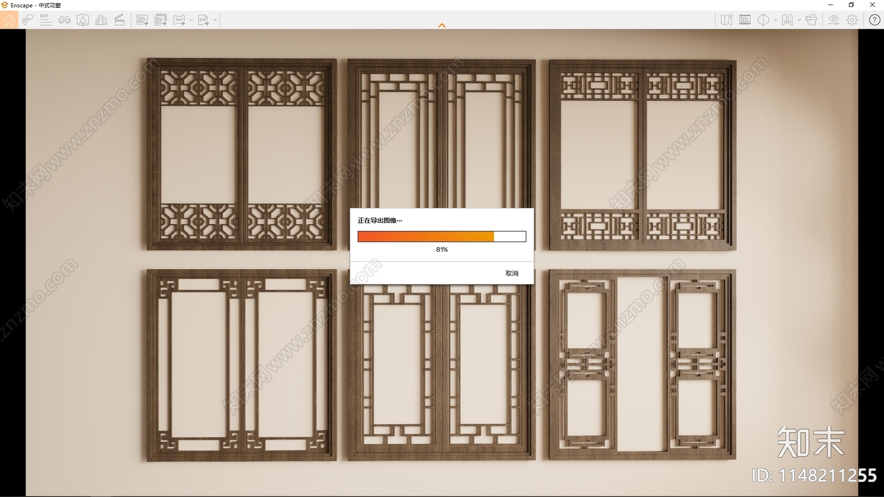This screenshot has width=884, height=497.
Task: Click the 正在导出图像 dialog title text
Action: pyautogui.click(x=380, y=220)
